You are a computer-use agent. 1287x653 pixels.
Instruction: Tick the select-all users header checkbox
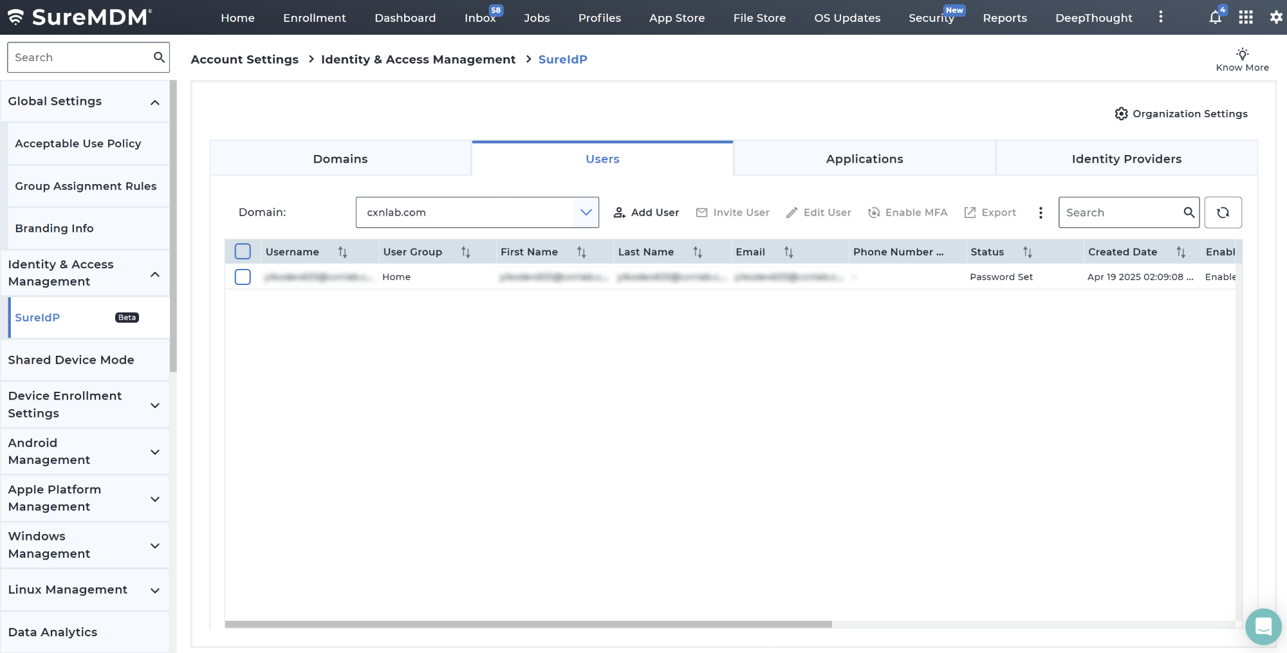(x=243, y=252)
